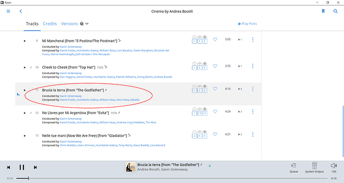
Task: Open System Output zone selector
Action: [x=314, y=168]
